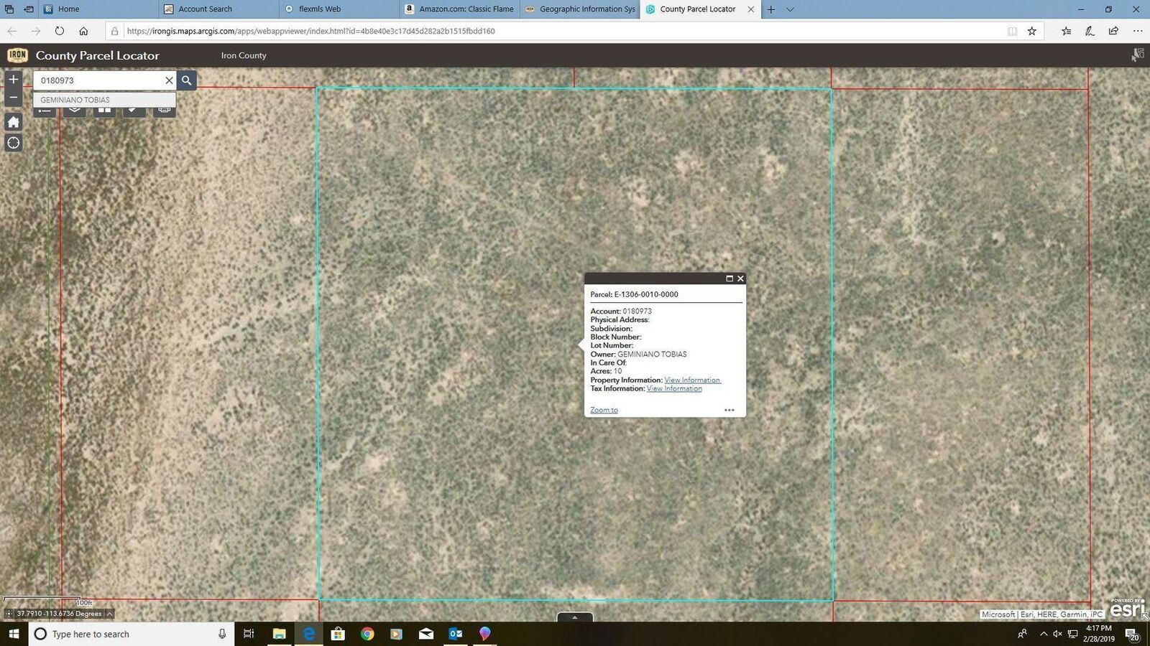The image size is (1150, 646).
Task: Open the ellipsis menu in the parcel popup
Action: [729, 410]
